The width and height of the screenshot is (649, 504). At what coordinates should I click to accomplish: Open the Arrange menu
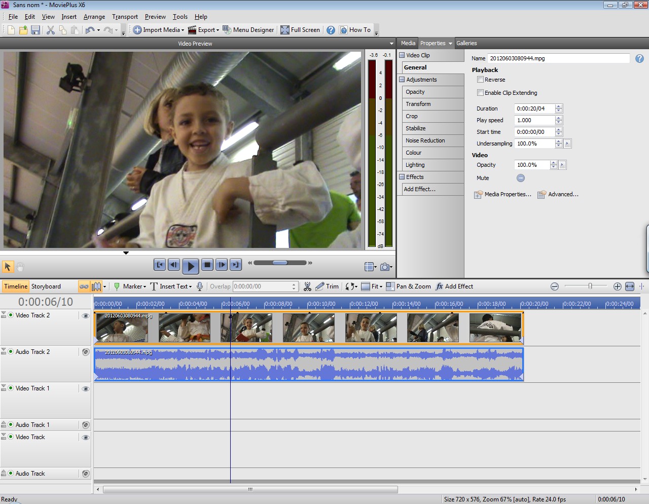(x=94, y=17)
